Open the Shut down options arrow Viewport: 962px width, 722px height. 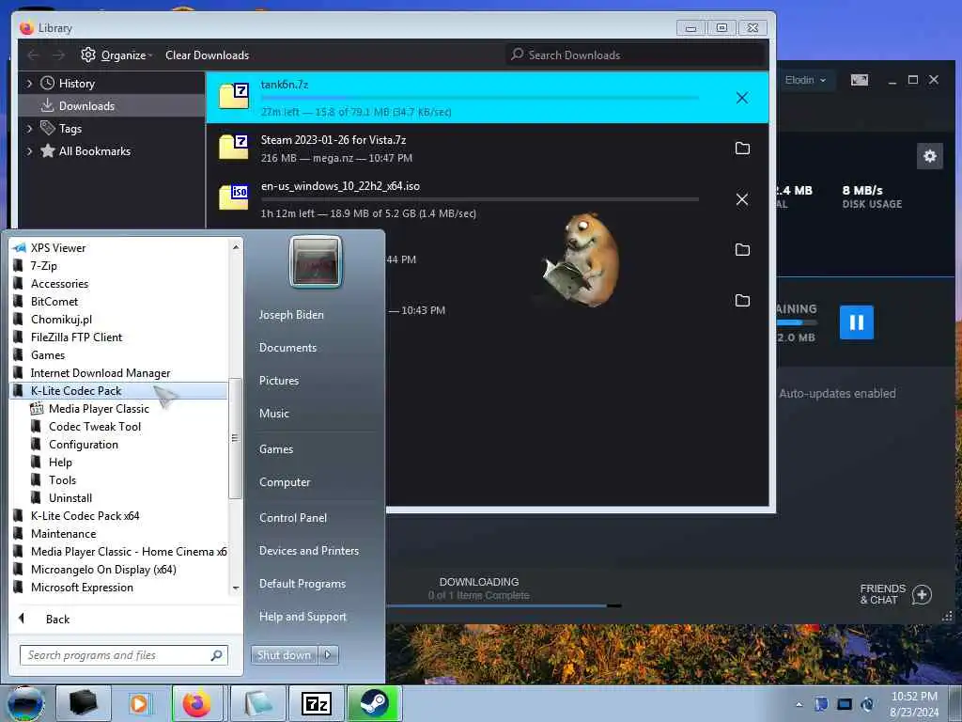click(328, 655)
